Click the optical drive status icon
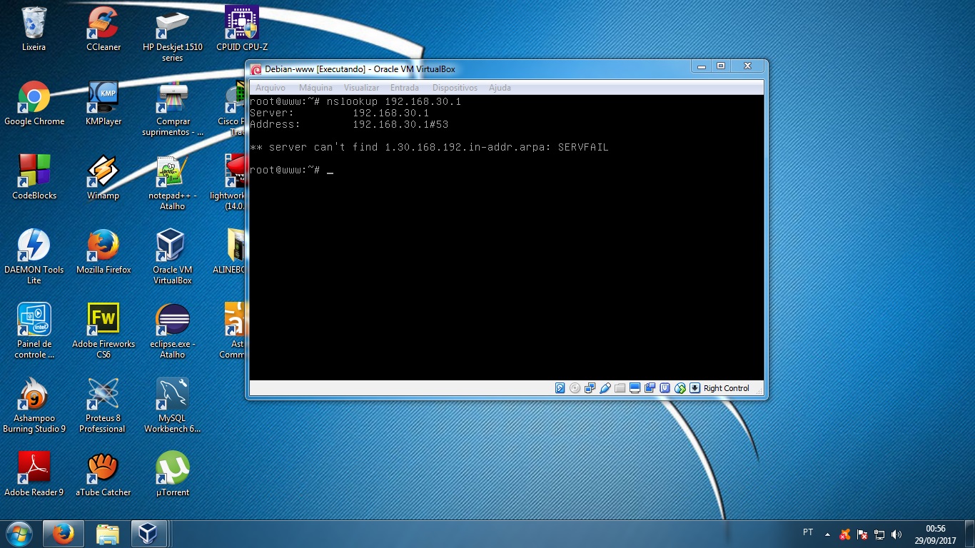This screenshot has width=975, height=548. pyautogui.click(x=575, y=388)
